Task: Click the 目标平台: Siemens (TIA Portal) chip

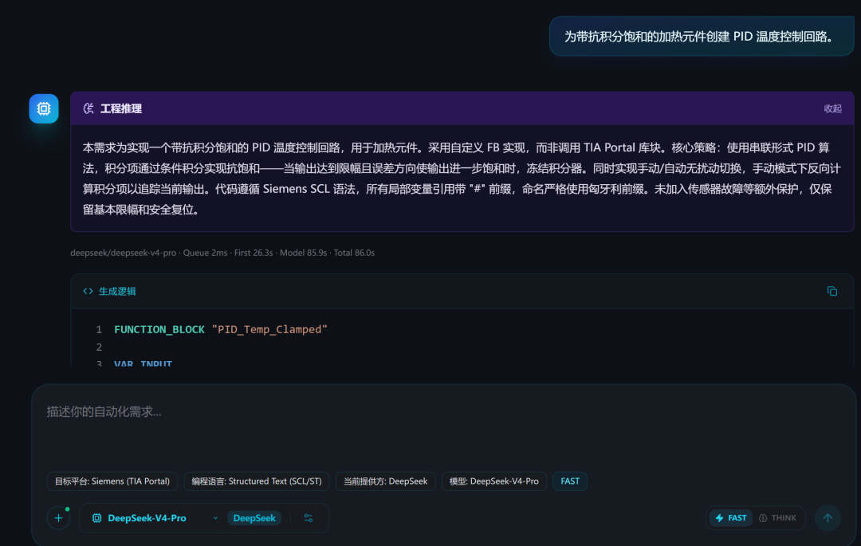Action: [x=112, y=481]
